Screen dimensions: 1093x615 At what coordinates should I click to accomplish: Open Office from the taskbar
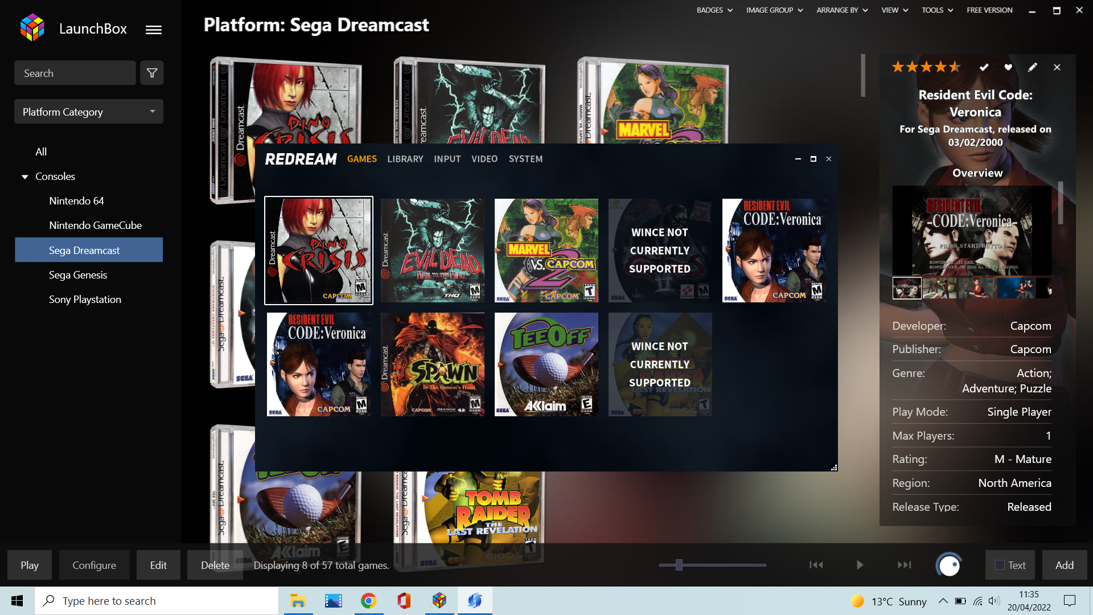[x=404, y=601]
